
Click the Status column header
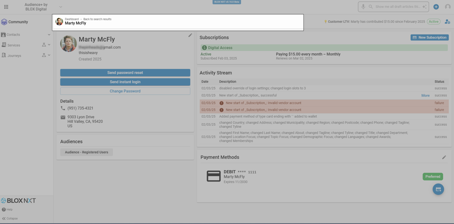439,82
